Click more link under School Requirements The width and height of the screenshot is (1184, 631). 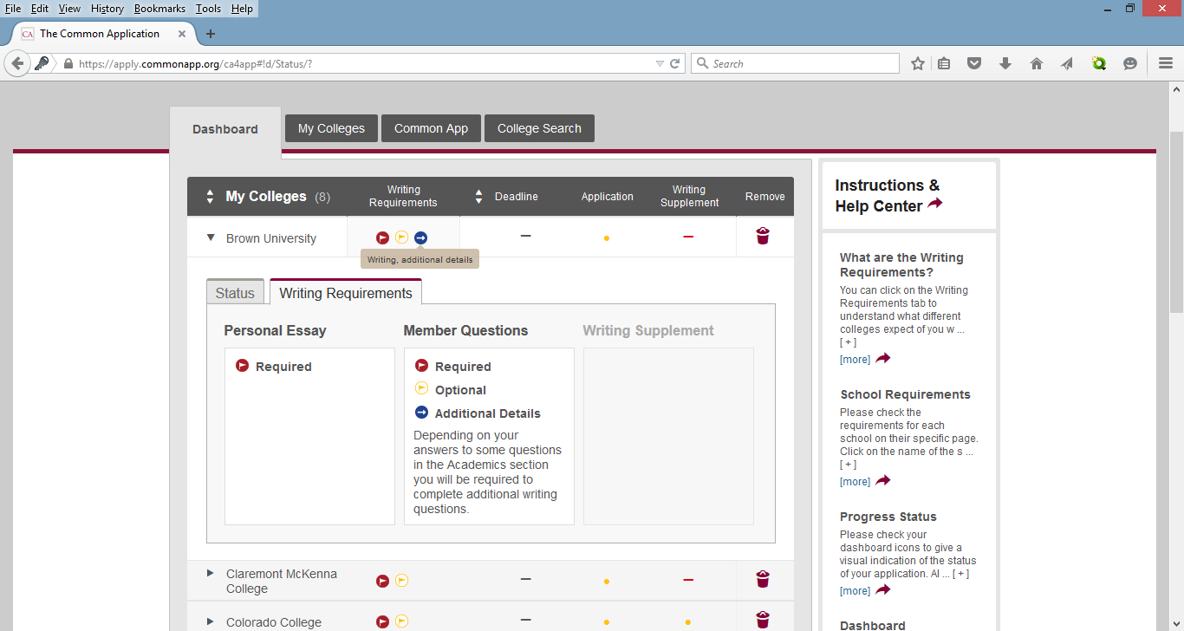point(855,481)
